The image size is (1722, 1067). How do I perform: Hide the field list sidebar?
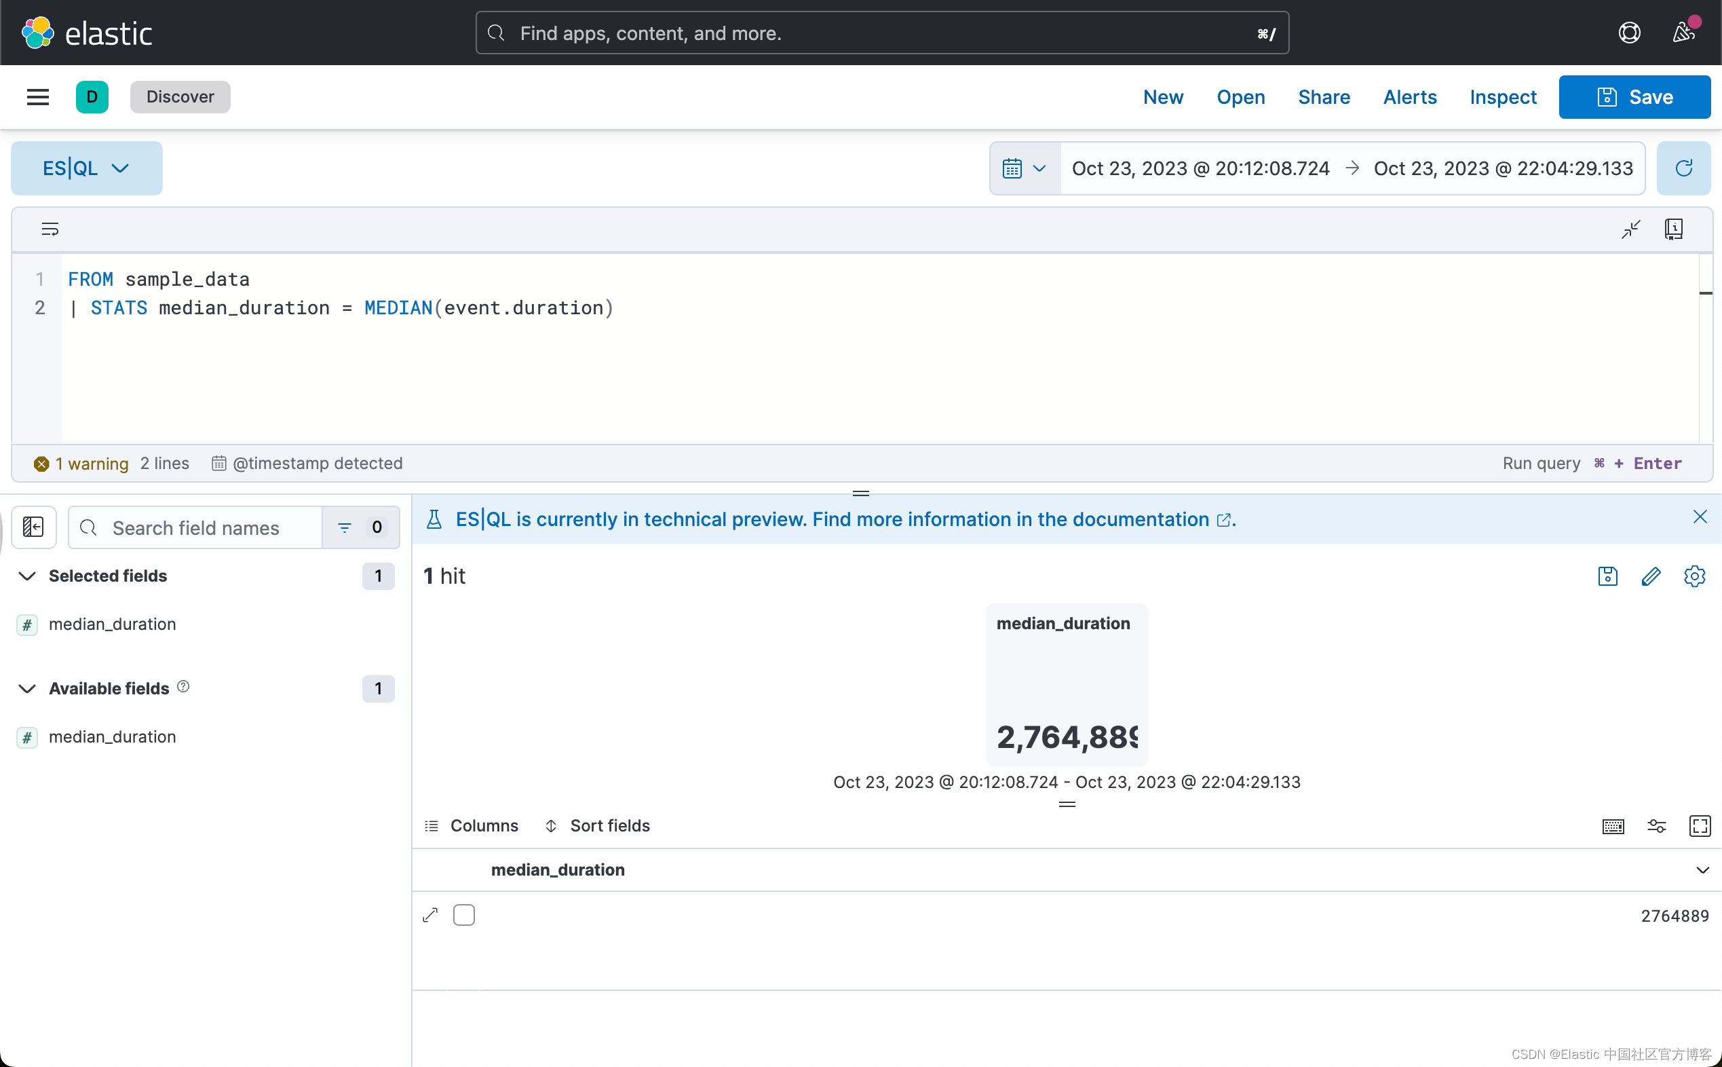coord(33,527)
